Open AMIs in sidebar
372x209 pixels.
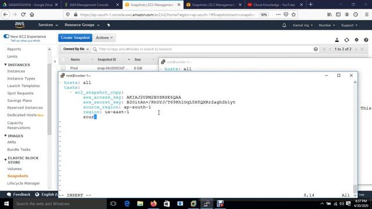click(x=12, y=142)
